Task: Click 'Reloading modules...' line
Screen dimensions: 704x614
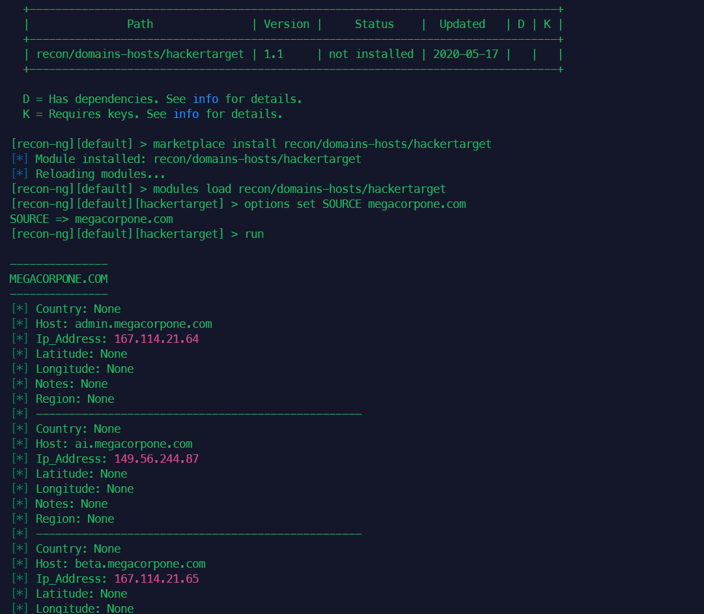Action: [x=88, y=175]
